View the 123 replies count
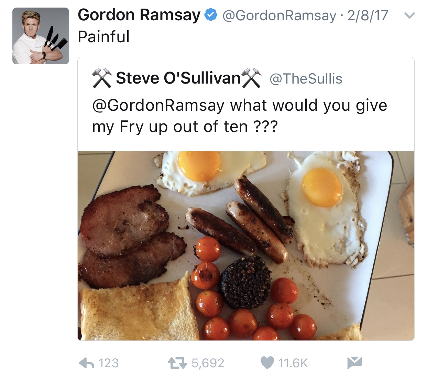The height and width of the screenshot is (380, 427). click(x=108, y=363)
